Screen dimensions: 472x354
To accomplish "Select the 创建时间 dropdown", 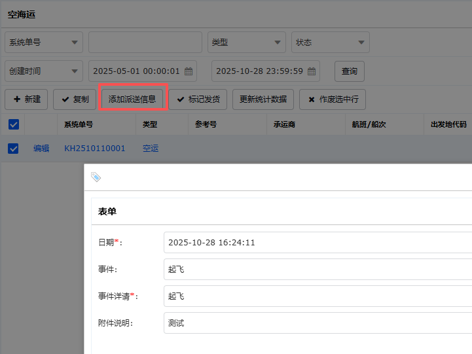I will [43, 71].
